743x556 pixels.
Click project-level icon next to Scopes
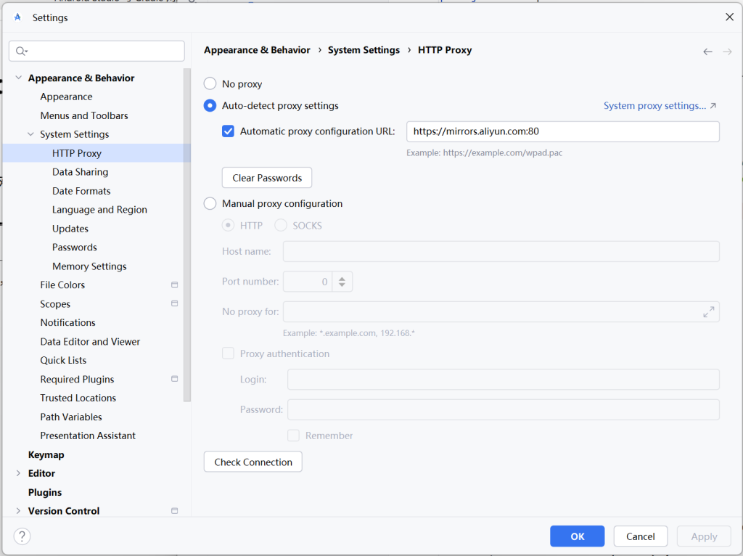[174, 303]
